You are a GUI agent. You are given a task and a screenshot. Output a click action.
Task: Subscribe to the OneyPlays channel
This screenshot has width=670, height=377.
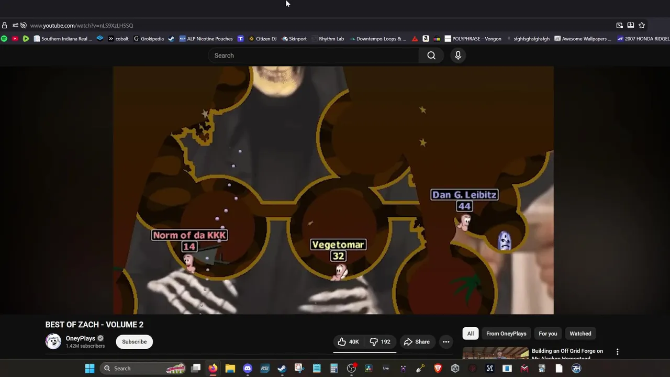(135, 342)
